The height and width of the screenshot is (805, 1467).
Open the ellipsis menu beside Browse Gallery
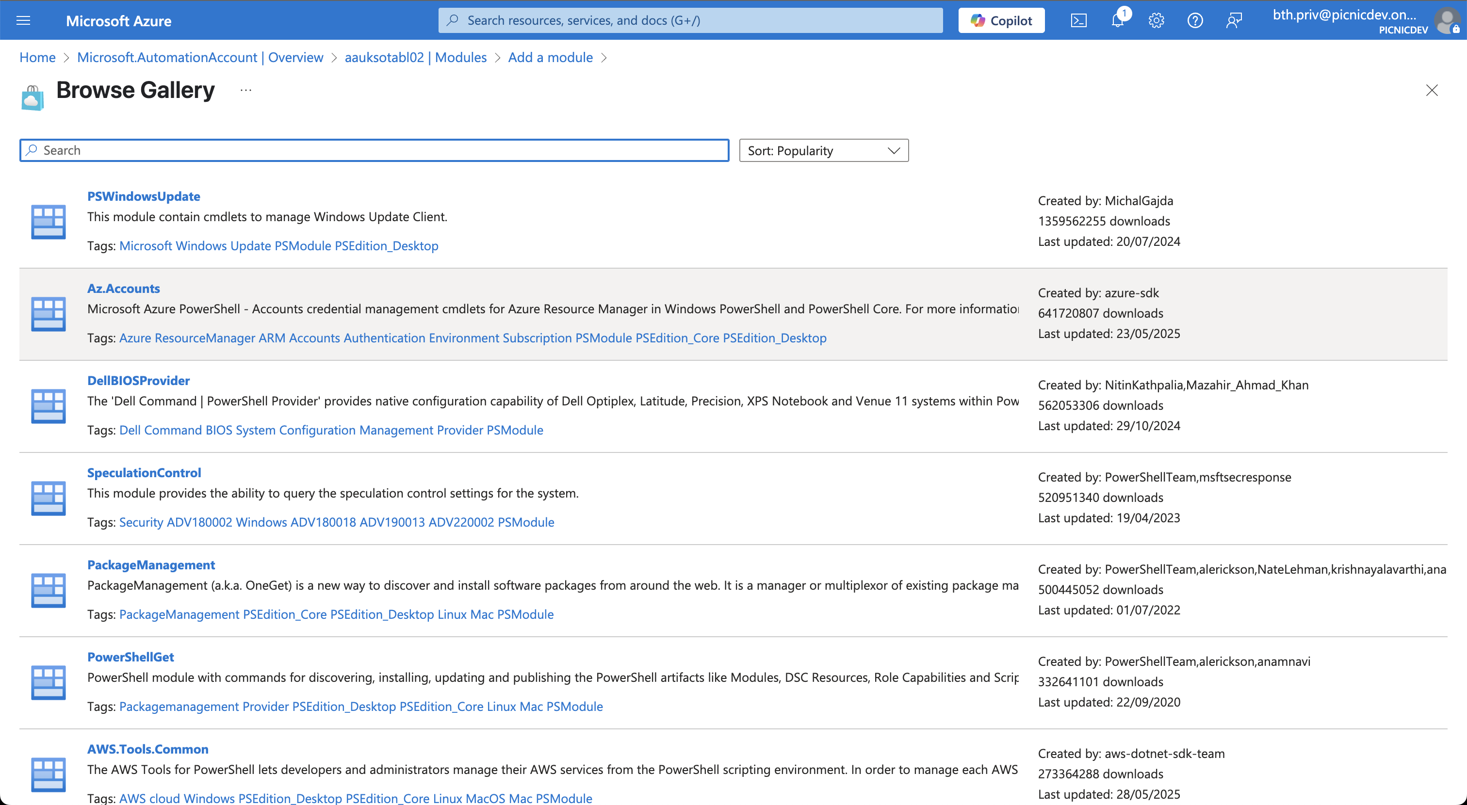(x=245, y=90)
